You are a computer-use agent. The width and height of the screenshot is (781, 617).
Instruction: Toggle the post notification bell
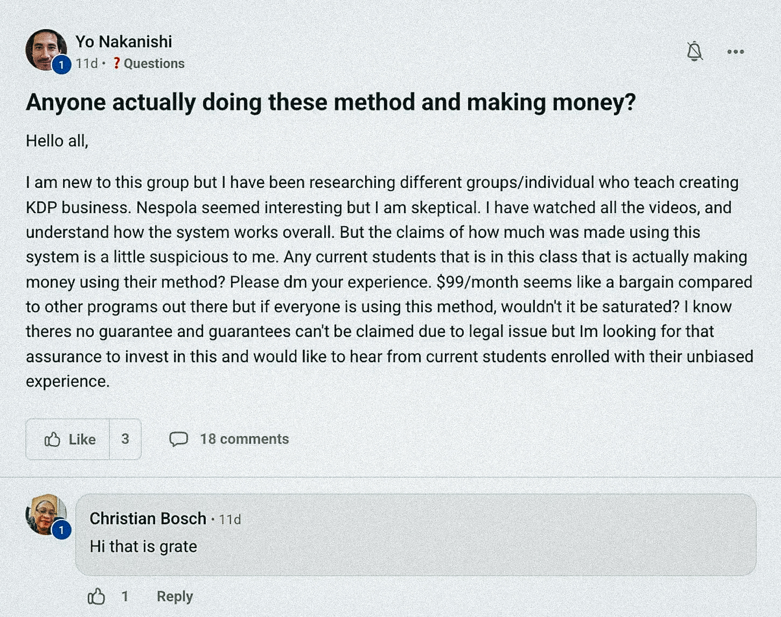coord(694,52)
